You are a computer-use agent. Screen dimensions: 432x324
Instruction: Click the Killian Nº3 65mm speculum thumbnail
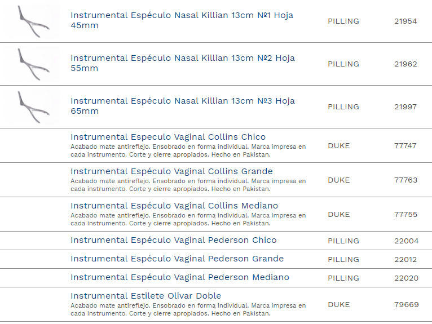tap(30, 106)
